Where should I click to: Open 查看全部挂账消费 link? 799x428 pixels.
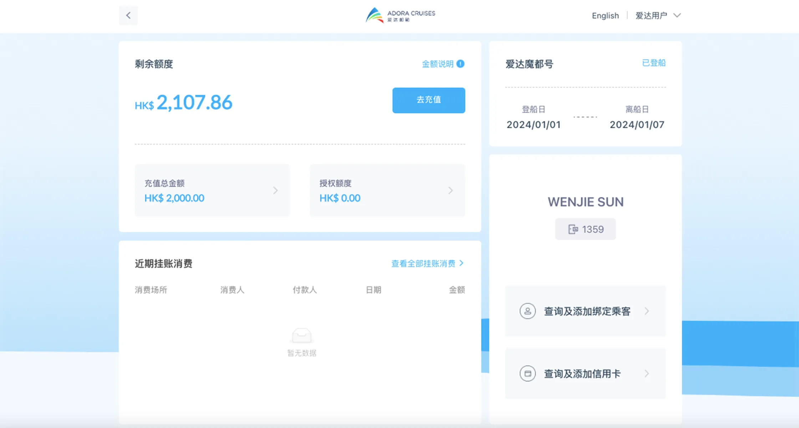pos(423,264)
